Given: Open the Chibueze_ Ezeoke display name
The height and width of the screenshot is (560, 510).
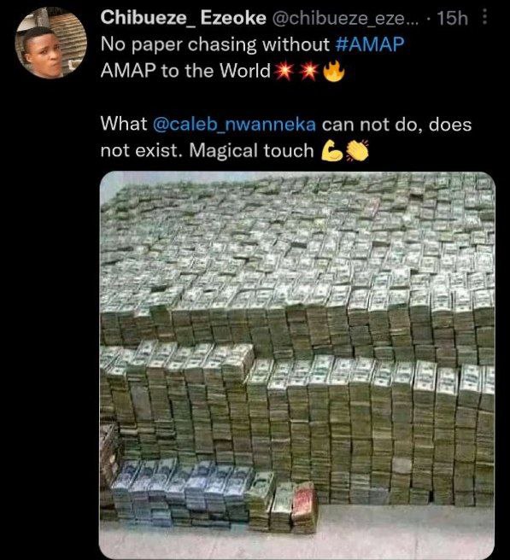Looking at the screenshot, I should point(184,17).
